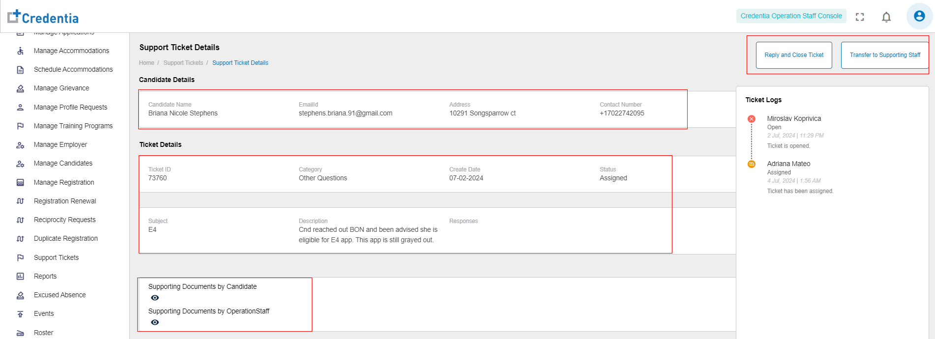Click Credentia Operation Staff Console label

pyautogui.click(x=791, y=16)
